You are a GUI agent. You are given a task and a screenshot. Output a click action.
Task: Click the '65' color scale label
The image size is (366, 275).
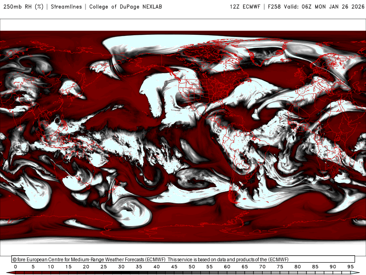click(245, 267)
